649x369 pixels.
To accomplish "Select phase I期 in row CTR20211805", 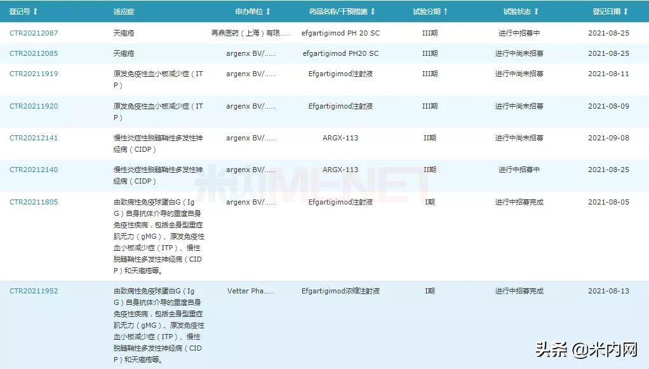I will click(430, 202).
